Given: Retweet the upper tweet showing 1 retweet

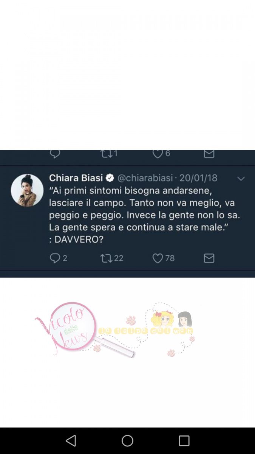Looking at the screenshot, I should point(107,154).
